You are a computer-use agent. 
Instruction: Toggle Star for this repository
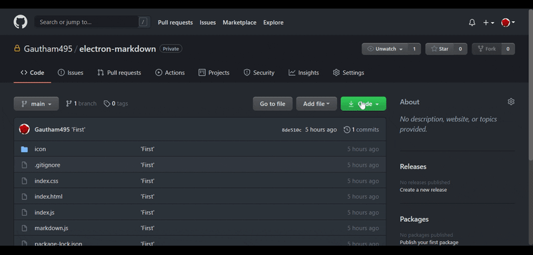440,48
